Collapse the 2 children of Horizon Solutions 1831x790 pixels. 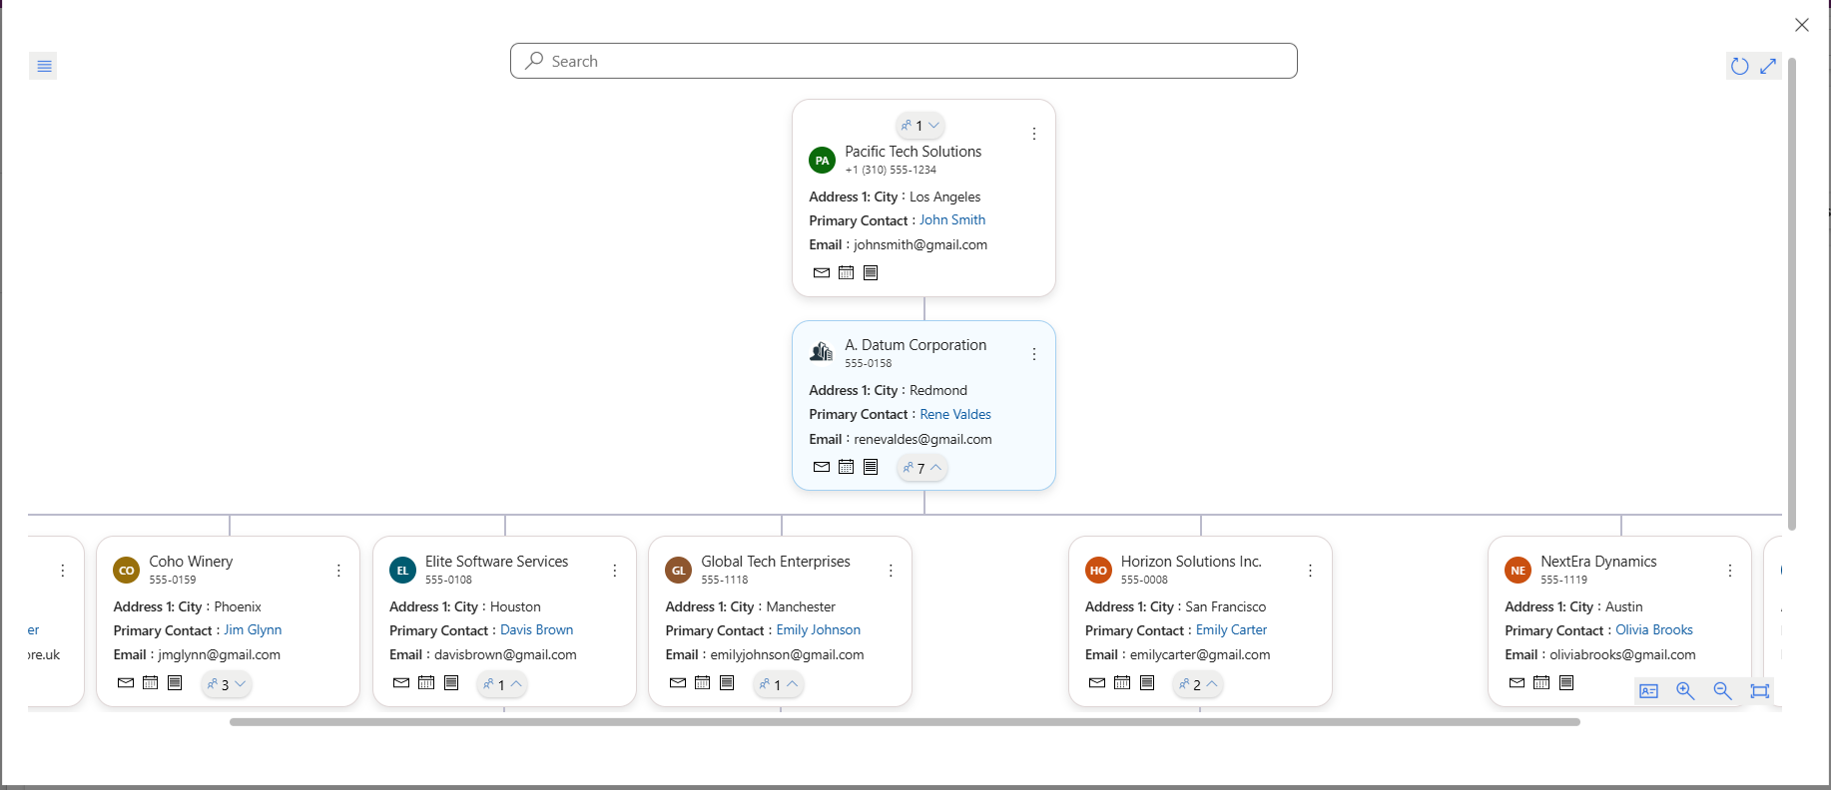[x=1198, y=684]
